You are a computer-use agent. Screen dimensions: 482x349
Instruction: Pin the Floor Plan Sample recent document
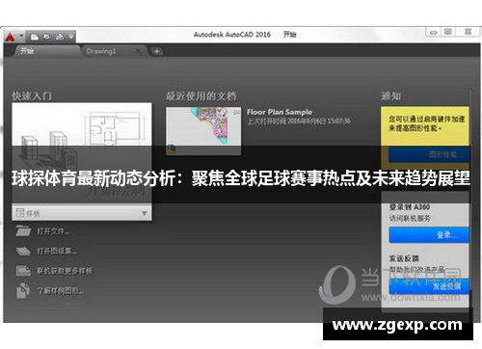[236, 112]
